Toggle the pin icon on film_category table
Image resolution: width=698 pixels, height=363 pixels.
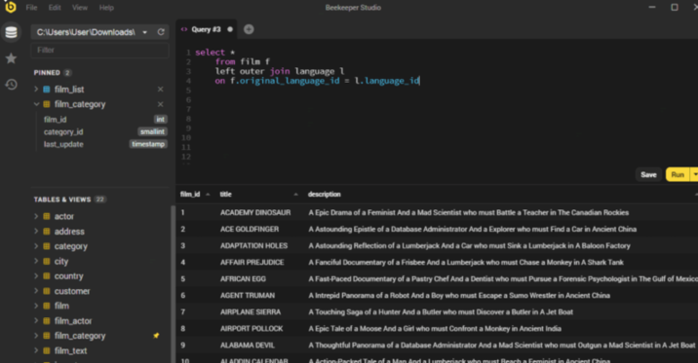click(156, 336)
